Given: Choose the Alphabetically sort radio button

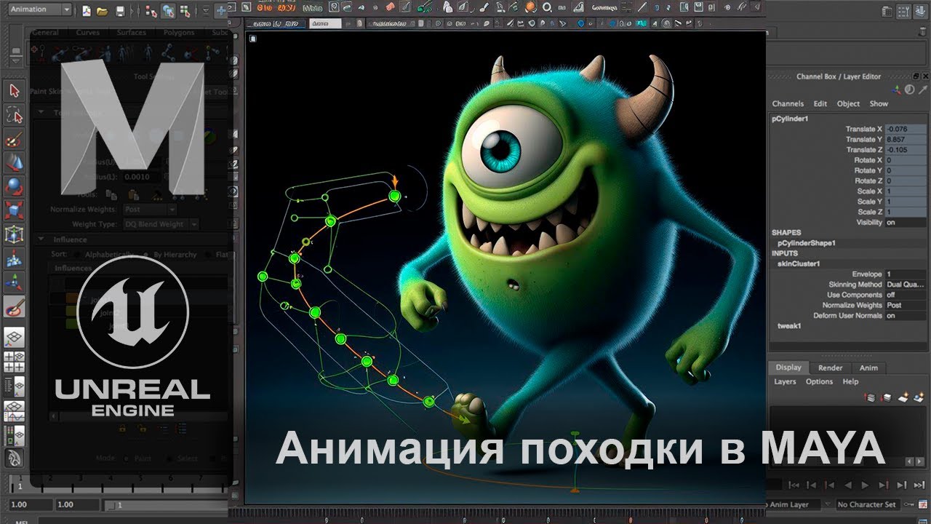Looking at the screenshot, I should point(78,255).
